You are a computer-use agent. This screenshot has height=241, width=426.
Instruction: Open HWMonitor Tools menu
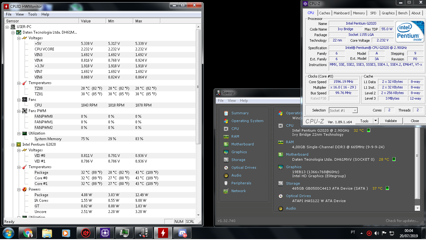[32, 14]
